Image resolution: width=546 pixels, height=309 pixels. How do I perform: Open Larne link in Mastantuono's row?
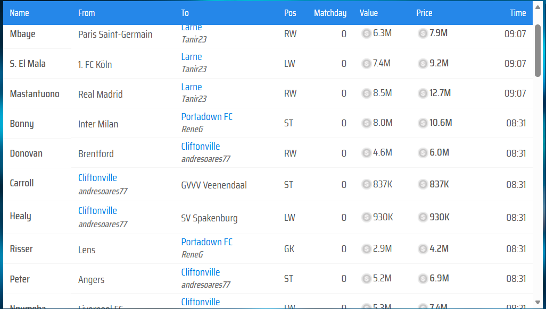click(192, 87)
